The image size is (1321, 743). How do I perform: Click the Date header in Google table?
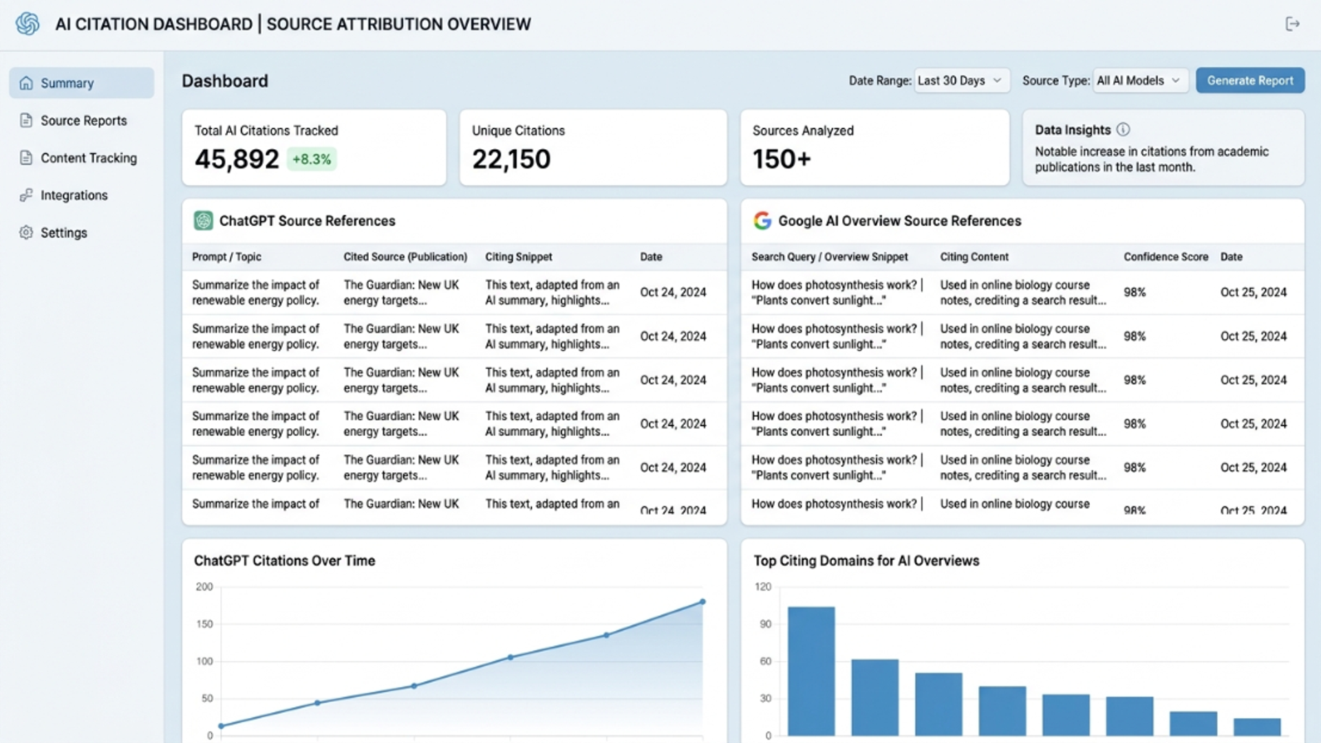click(x=1231, y=256)
